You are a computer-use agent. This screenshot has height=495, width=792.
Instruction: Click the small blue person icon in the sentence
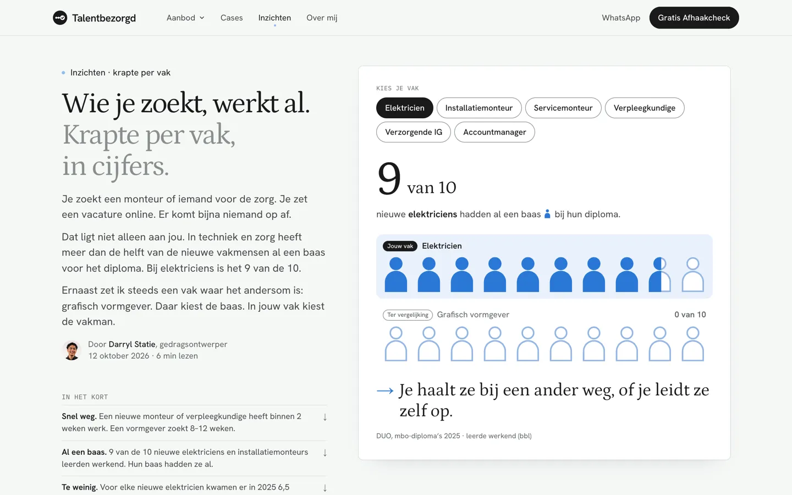coord(547,214)
